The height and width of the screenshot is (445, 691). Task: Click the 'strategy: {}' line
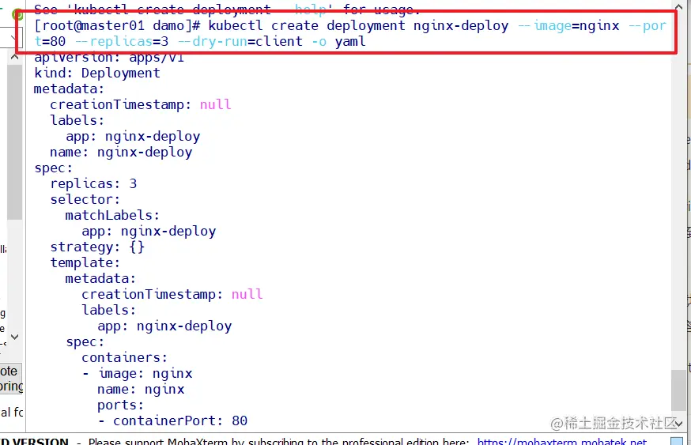pos(97,247)
